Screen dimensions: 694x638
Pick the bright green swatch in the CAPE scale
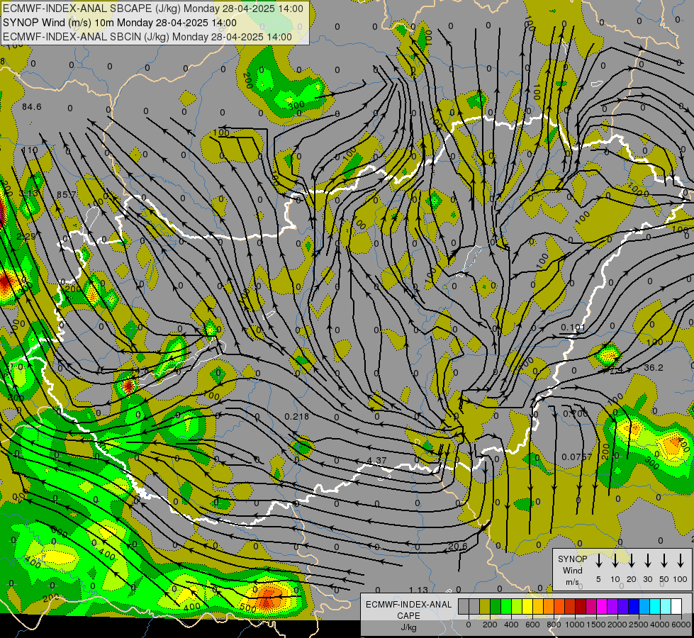click(506, 607)
